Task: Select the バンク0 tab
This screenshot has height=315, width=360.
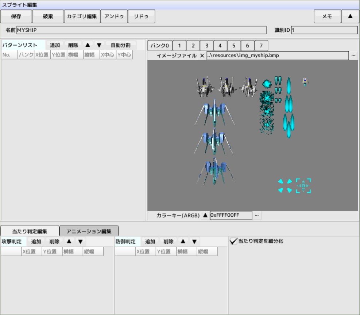Action: pos(160,46)
